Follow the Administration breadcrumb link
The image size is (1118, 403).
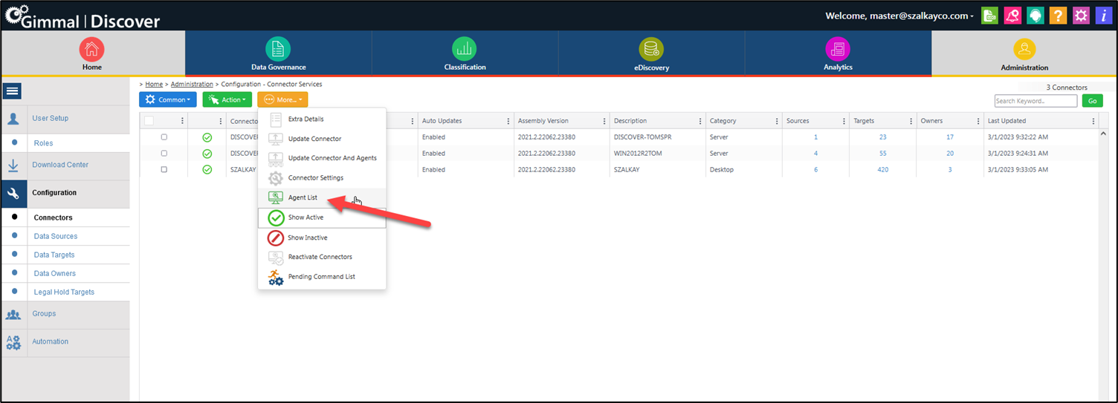click(x=192, y=85)
